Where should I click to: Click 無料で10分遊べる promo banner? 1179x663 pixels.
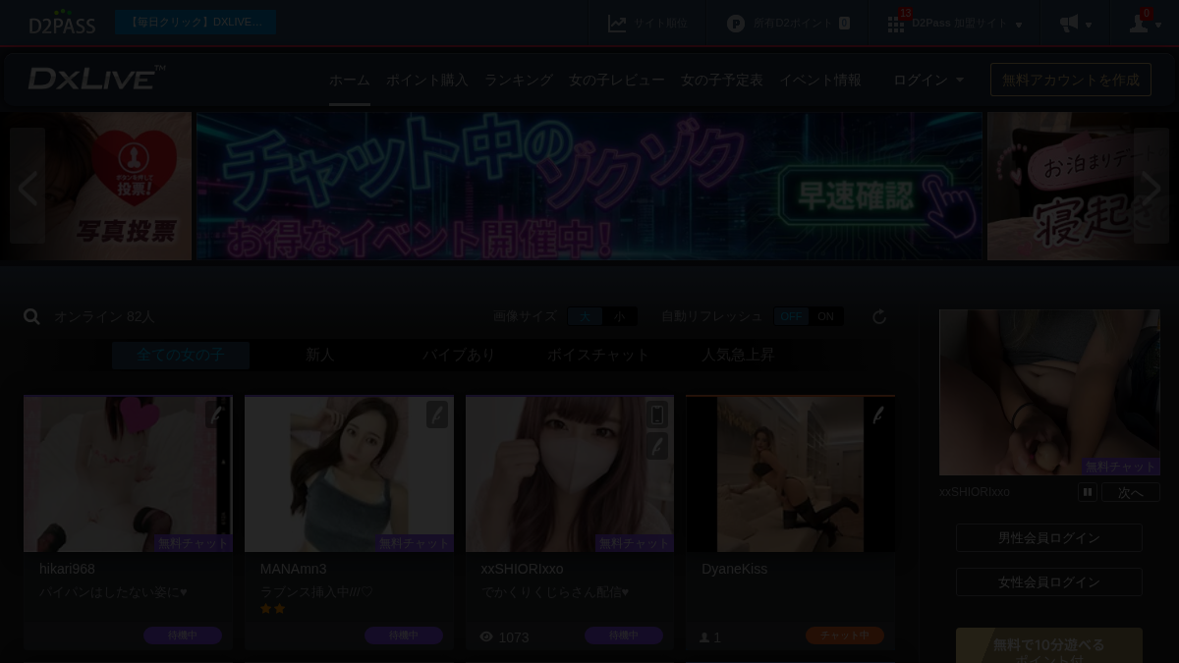pyautogui.click(x=1049, y=645)
